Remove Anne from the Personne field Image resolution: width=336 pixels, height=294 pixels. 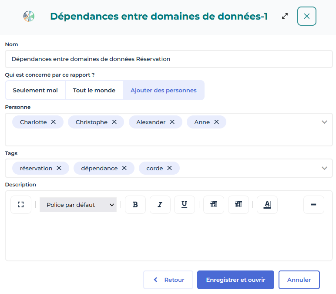tap(216, 122)
